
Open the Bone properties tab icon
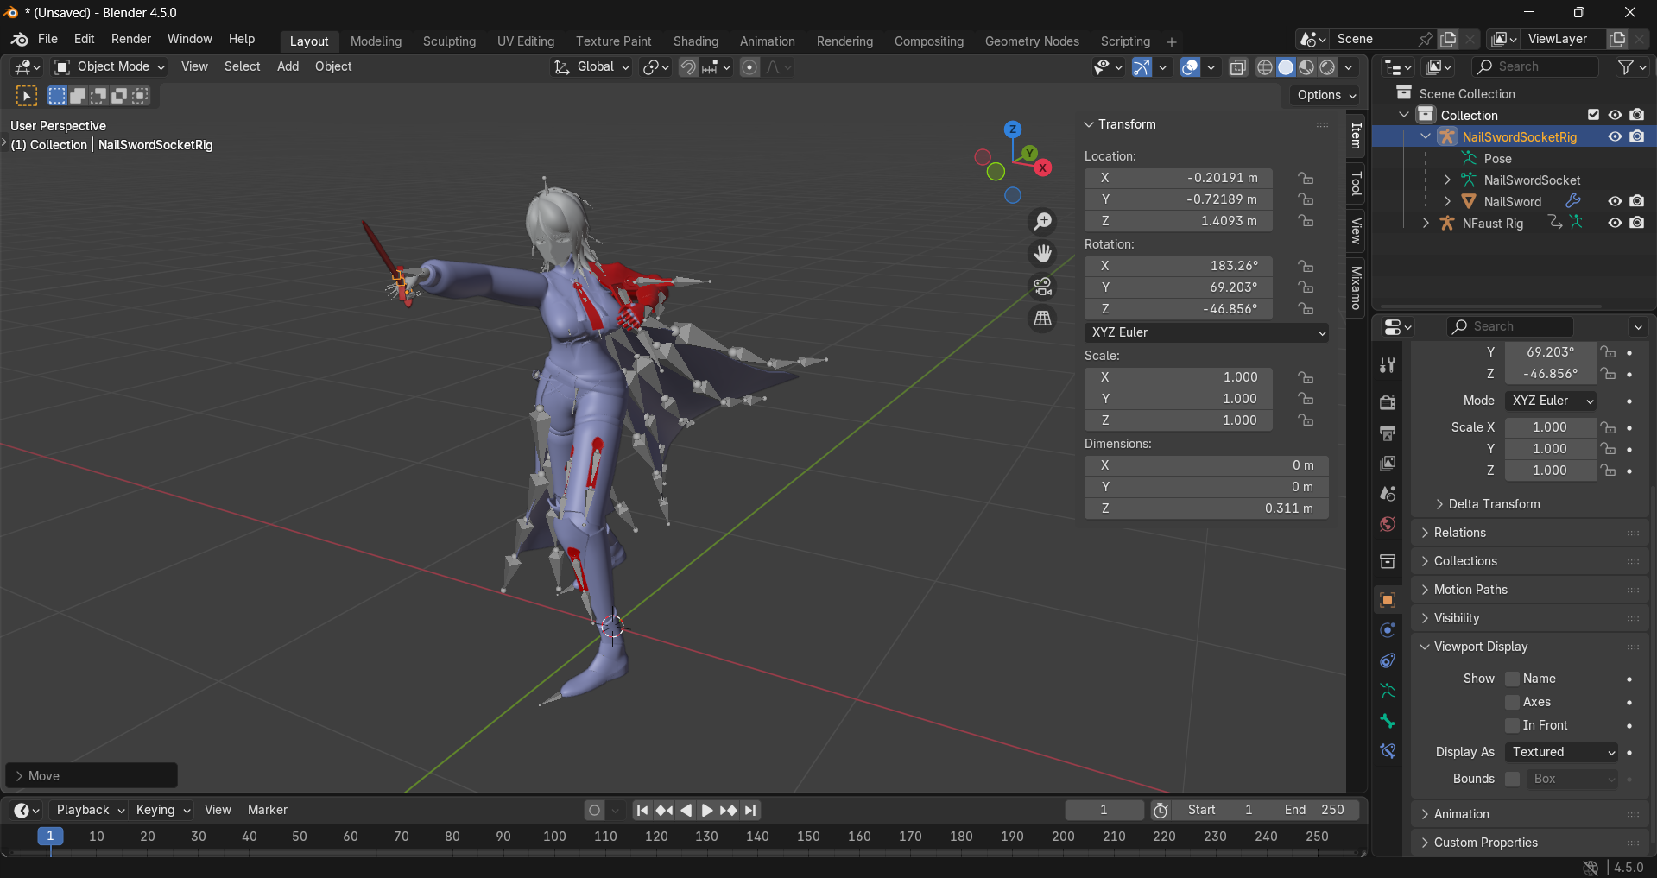[x=1388, y=721]
